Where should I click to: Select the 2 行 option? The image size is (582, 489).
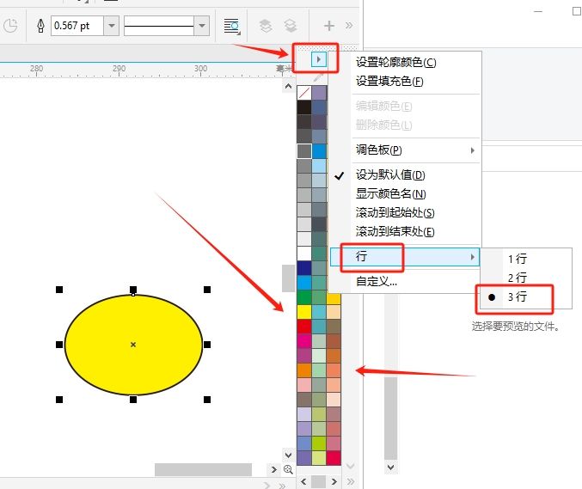(517, 278)
